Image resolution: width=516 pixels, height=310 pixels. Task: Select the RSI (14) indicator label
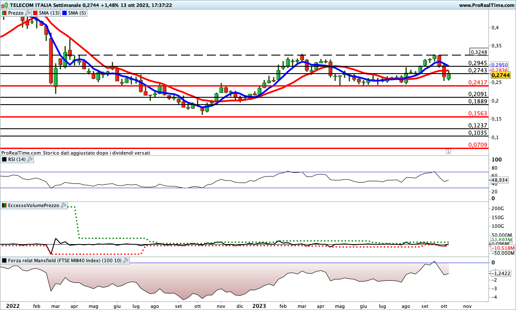17,159
